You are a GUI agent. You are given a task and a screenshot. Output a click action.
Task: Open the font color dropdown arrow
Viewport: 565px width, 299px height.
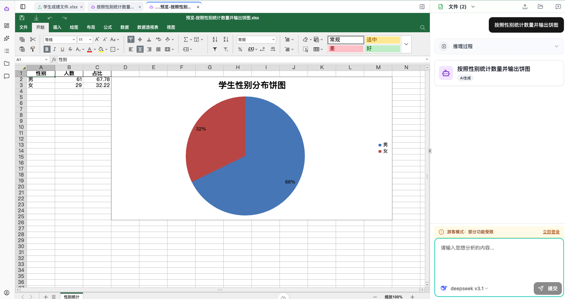[x=95, y=49]
